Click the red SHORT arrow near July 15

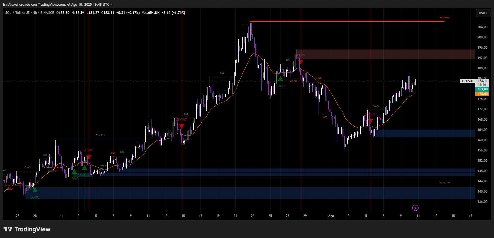pyautogui.click(x=182, y=127)
